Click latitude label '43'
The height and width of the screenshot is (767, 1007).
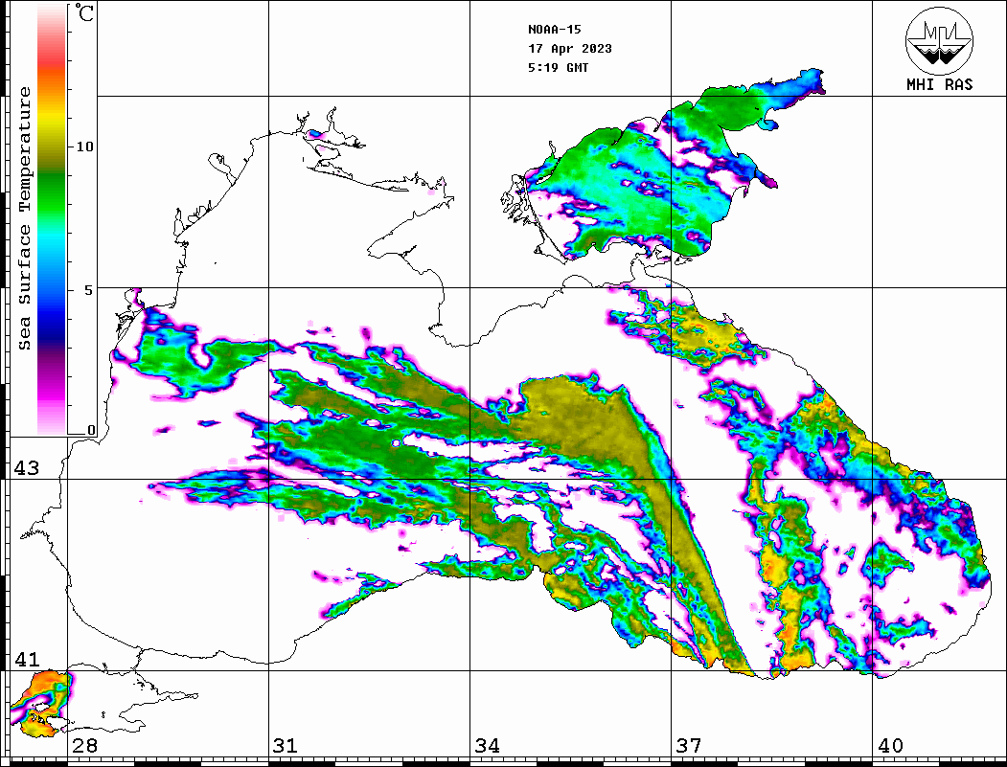point(27,468)
